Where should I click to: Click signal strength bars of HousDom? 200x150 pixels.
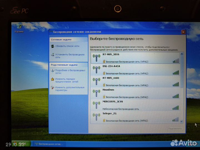176,96
